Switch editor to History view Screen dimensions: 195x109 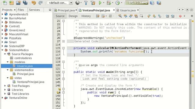[86, 16]
